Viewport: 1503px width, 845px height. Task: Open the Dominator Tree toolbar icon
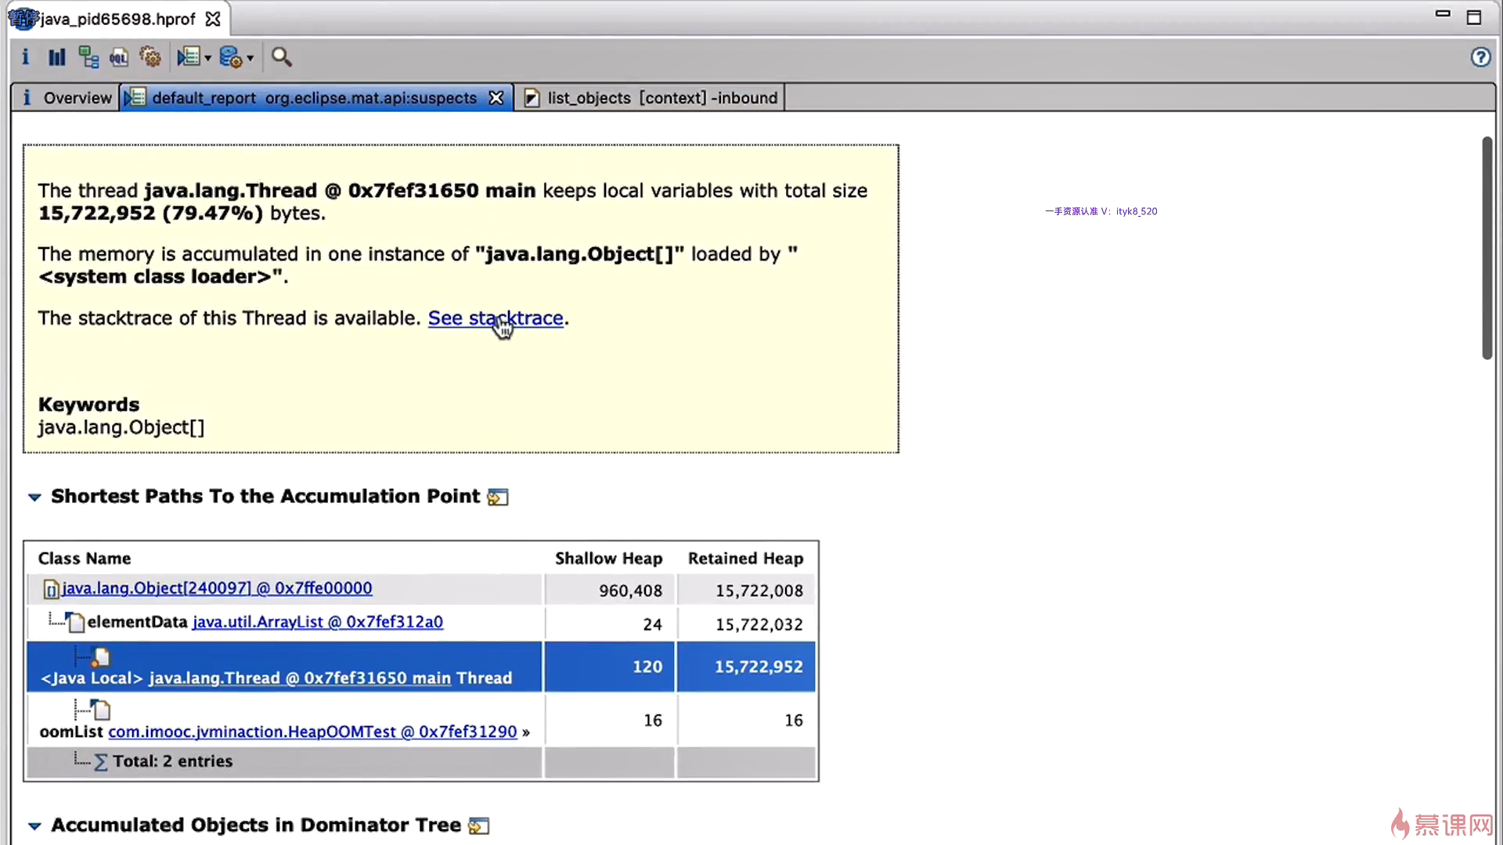(x=88, y=57)
